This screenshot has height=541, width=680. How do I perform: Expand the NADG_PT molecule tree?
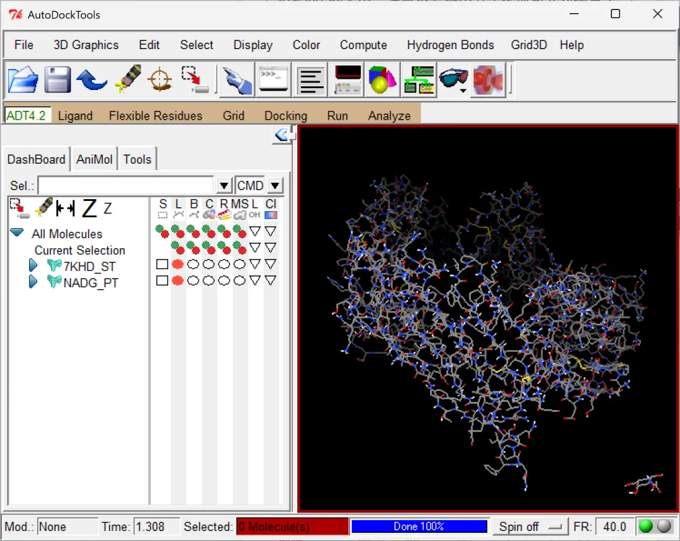33,282
